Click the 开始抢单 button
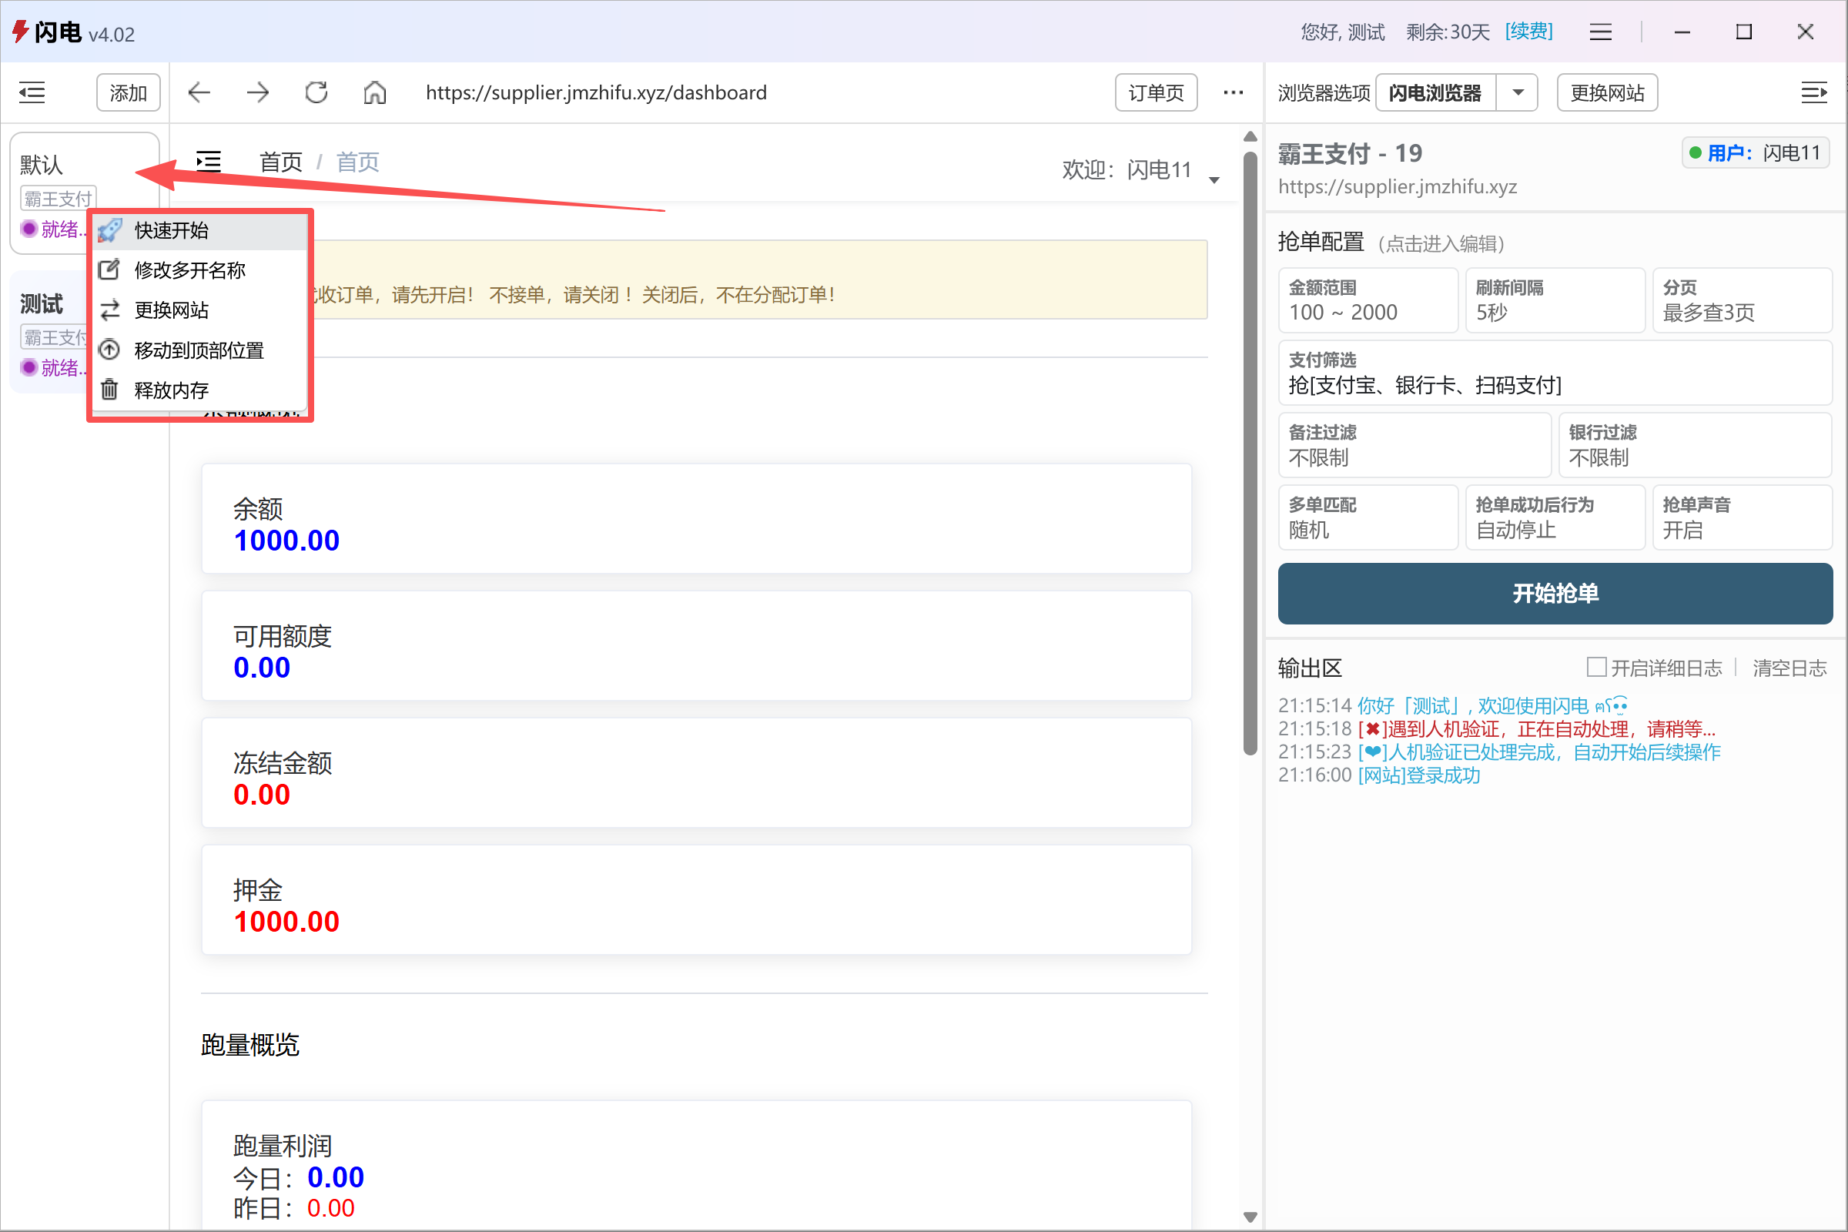Screen dimensions: 1848x1232 (x=1555, y=593)
